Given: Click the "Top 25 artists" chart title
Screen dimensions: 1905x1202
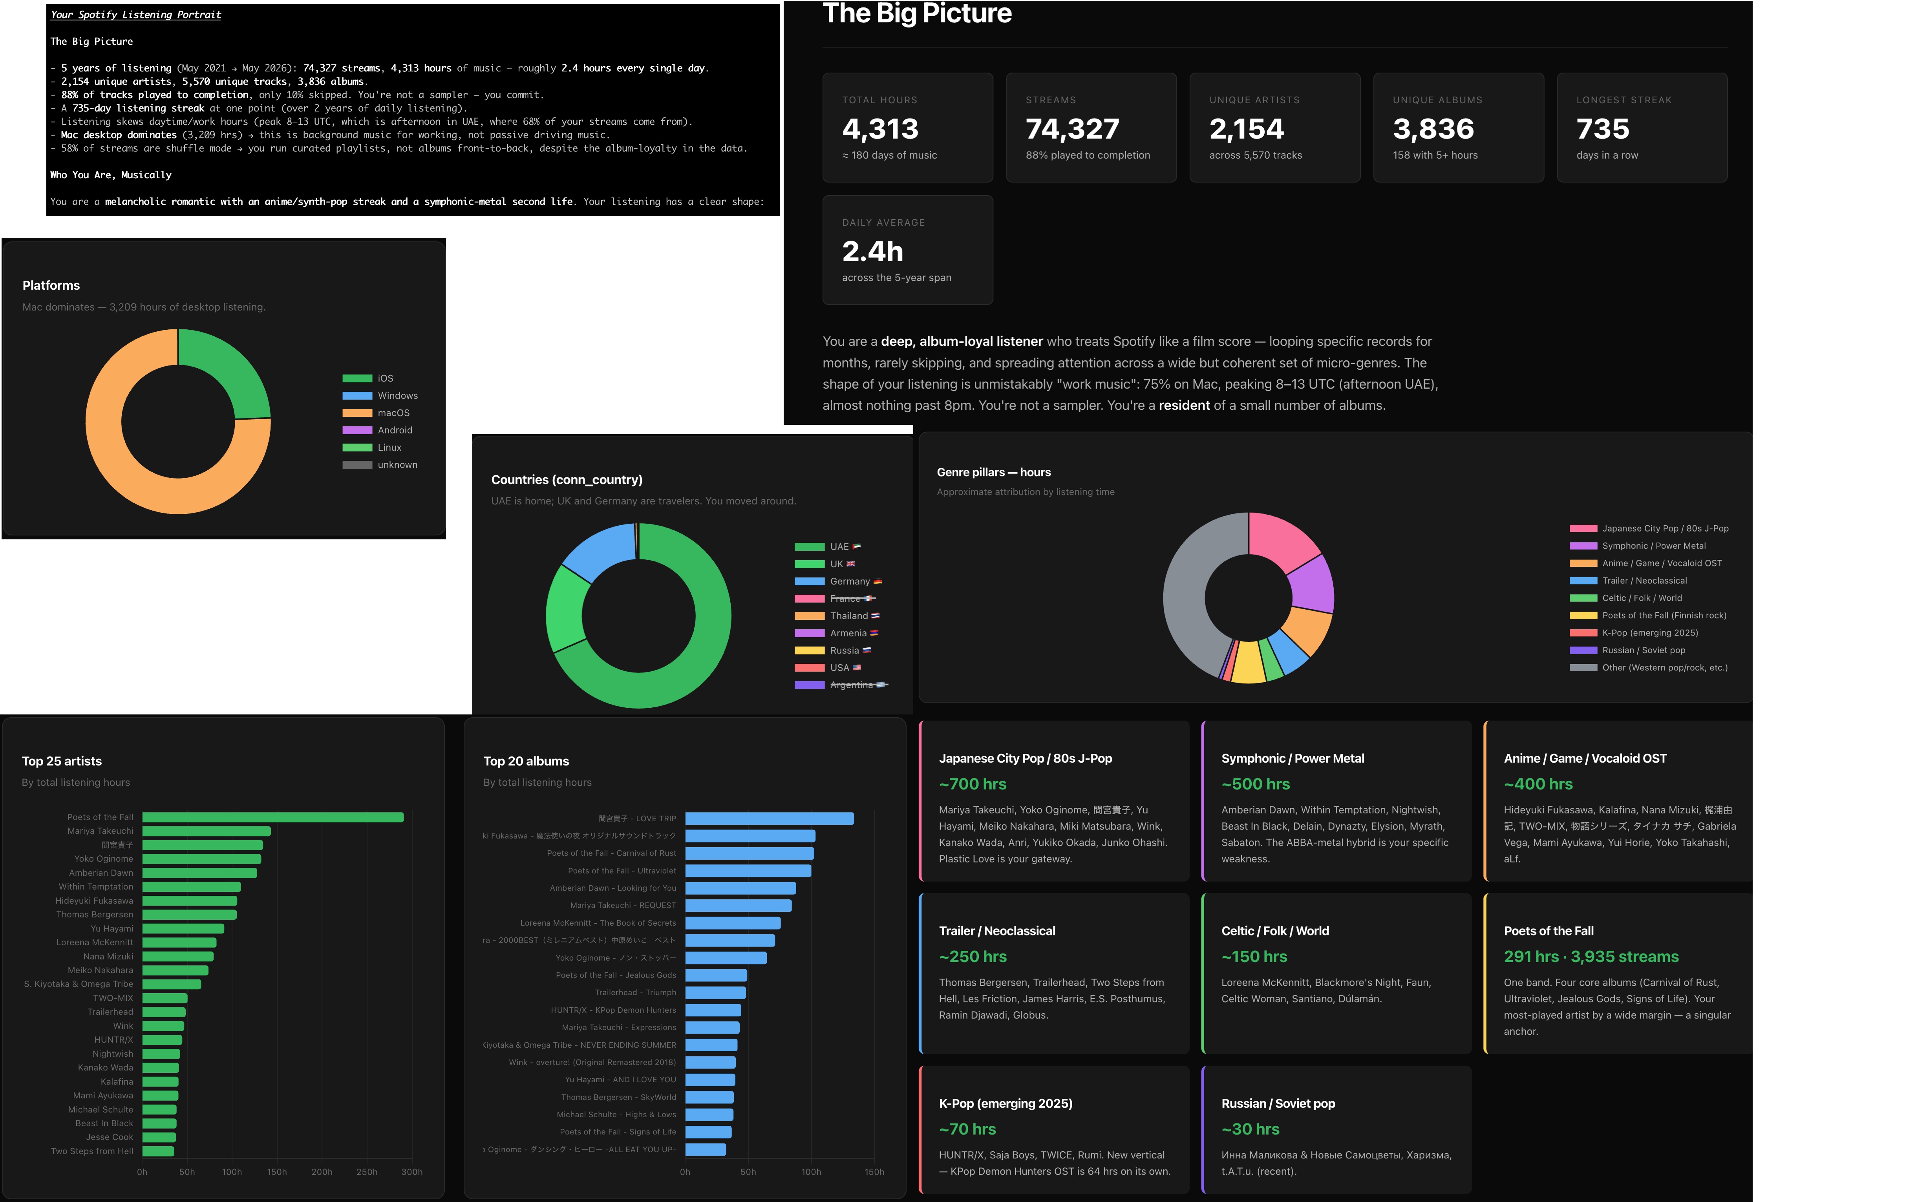Looking at the screenshot, I should point(62,761).
